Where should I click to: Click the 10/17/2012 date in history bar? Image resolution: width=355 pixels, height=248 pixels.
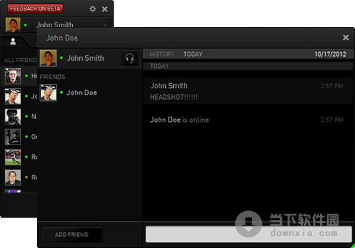[331, 54]
